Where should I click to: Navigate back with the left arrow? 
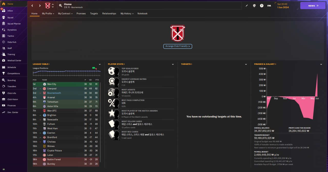(x=32, y=6)
